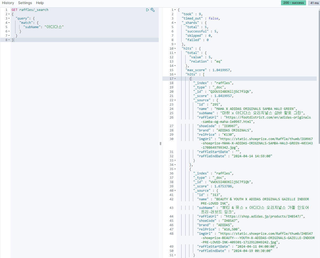The height and width of the screenshot is (258, 320).
Task: Click the "relPrice" : "€130" line
Action: click(216, 135)
